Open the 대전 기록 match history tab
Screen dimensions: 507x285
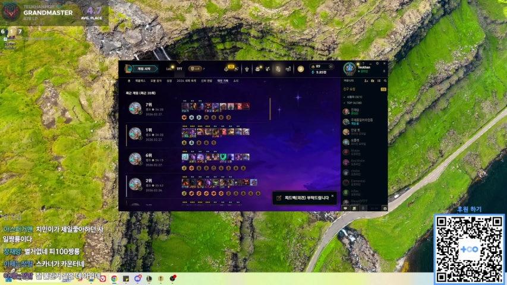223,80
